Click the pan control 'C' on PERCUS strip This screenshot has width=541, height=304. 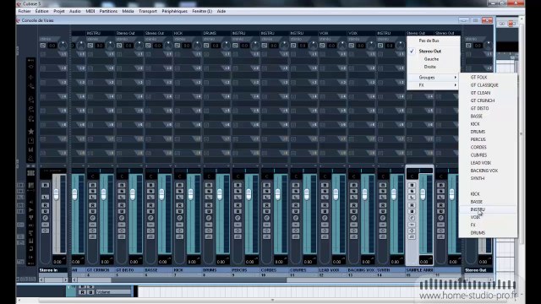coord(238,176)
